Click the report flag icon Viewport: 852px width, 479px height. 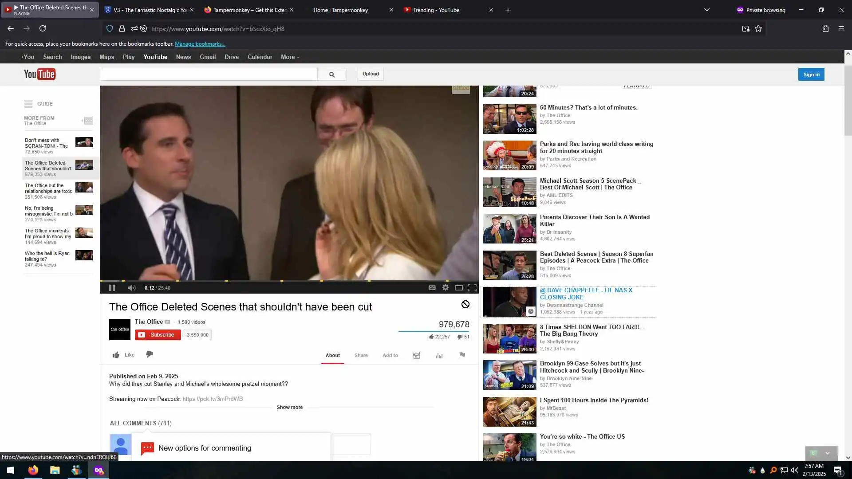click(462, 355)
